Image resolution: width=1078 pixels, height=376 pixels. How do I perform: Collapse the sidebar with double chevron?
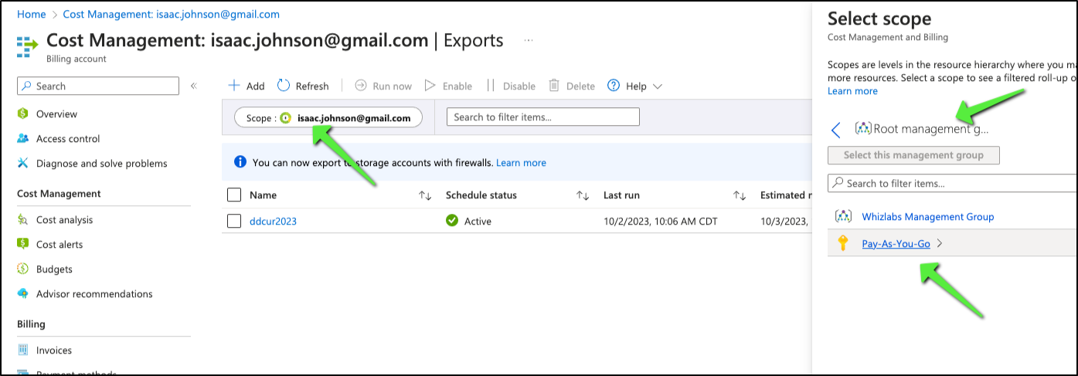(x=194, y=86)
